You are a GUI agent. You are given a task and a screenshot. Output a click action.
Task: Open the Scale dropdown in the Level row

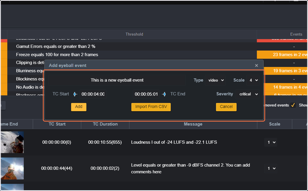point(271,168)
